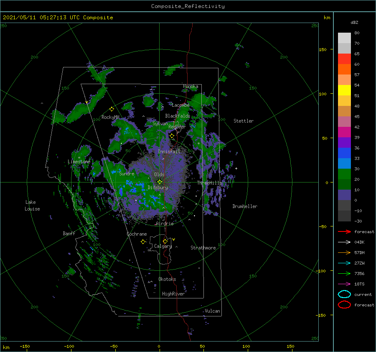Click the orange 57DM arrow in legend
The height and width of the screenshot is (352, 376).
344,252
